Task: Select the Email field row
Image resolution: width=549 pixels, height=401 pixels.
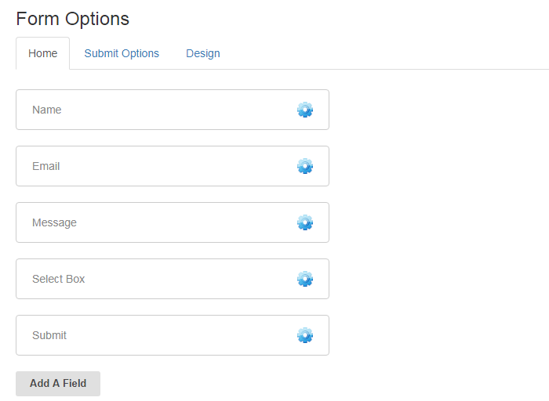Action: (173, 166)
